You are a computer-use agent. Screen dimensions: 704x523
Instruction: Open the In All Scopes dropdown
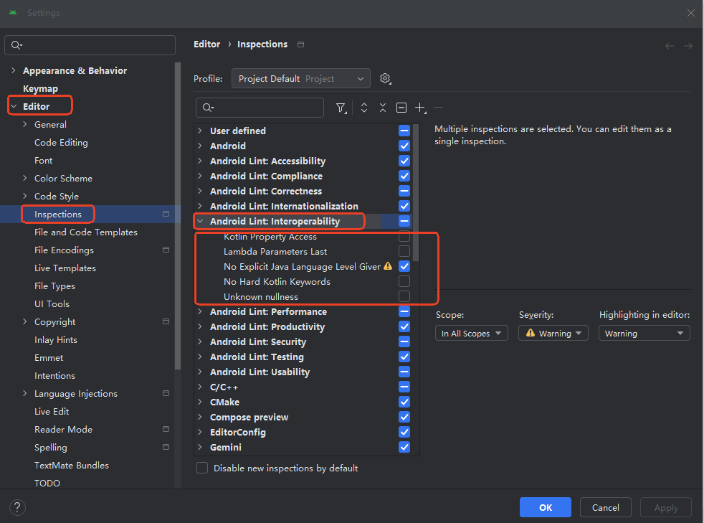472,334
